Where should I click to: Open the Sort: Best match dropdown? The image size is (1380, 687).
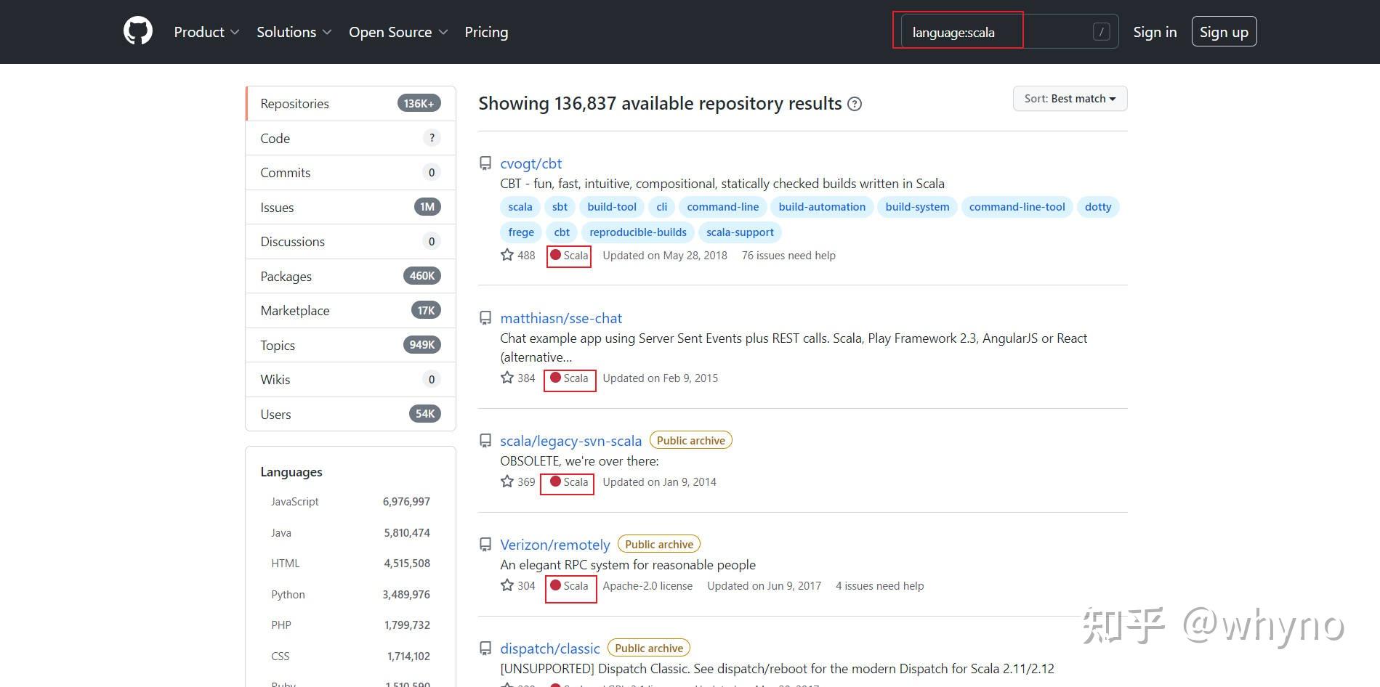click(x=1070, y=99)
